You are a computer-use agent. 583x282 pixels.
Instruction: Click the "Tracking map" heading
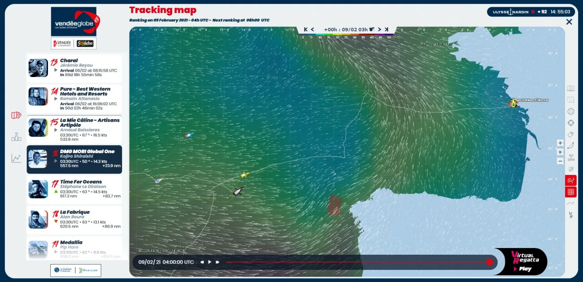pos(163,10)
